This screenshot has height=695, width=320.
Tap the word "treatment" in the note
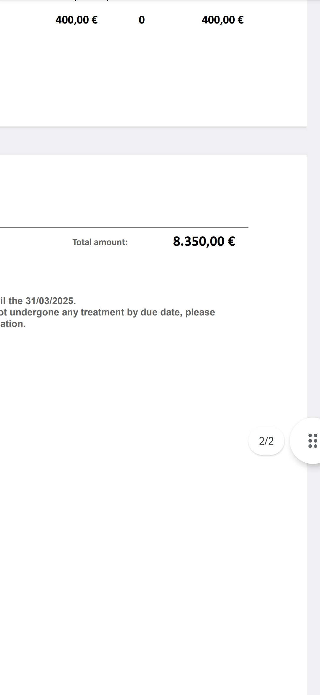pyautogui.click(x=103, y=312)
